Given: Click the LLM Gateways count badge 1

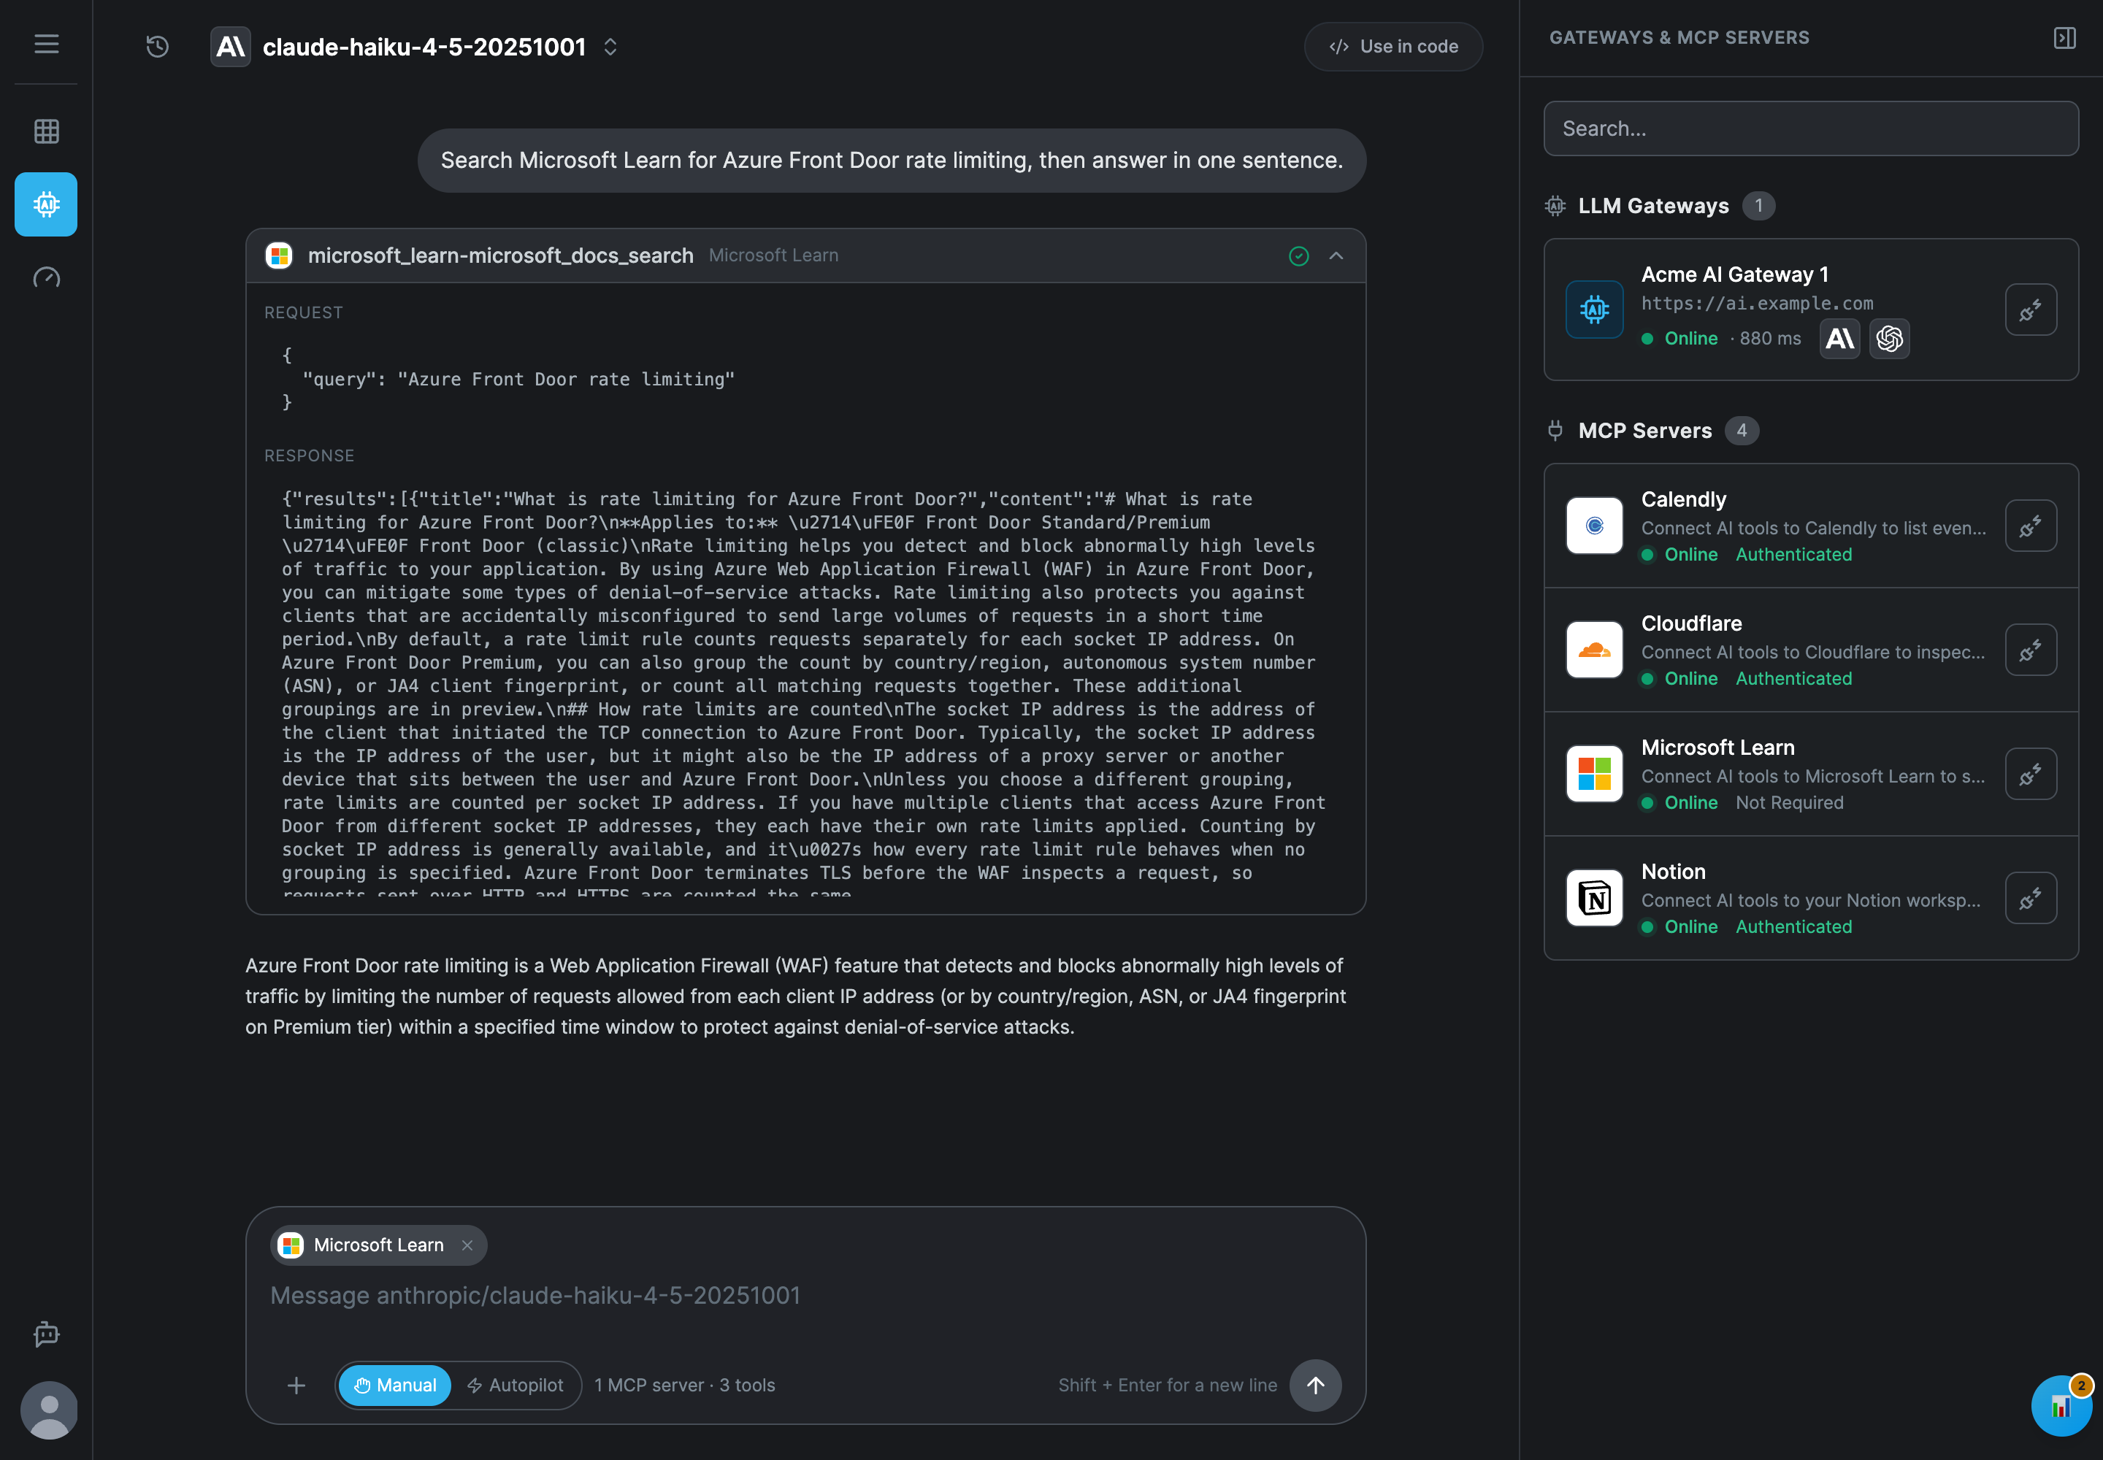Looking at the screenshot, I should [1758, 206].
